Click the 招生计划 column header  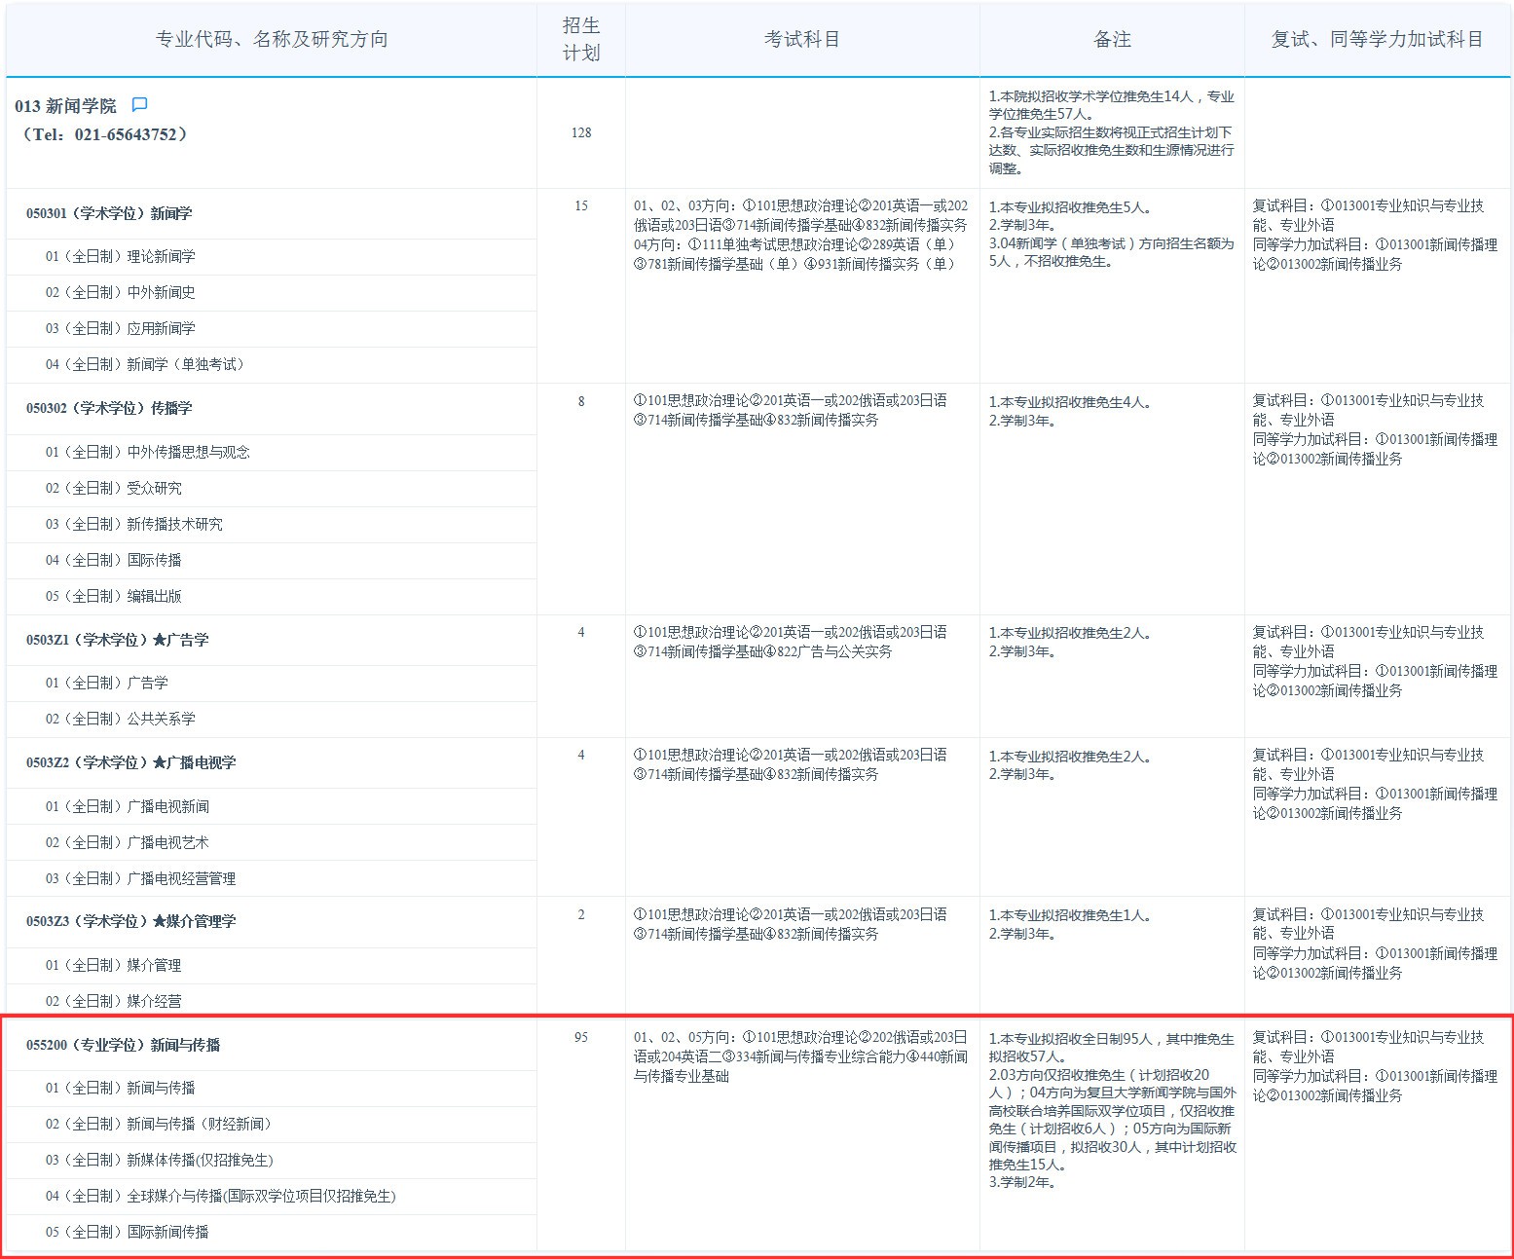[x=580, y=40]
